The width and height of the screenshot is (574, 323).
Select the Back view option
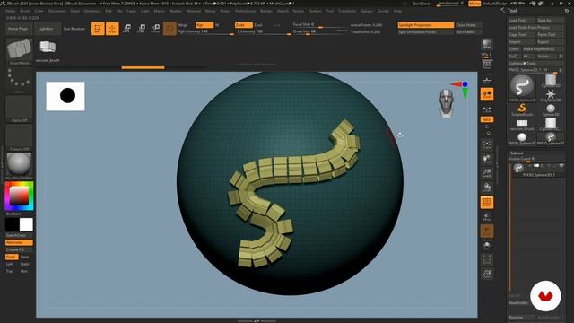click(25, 258)
